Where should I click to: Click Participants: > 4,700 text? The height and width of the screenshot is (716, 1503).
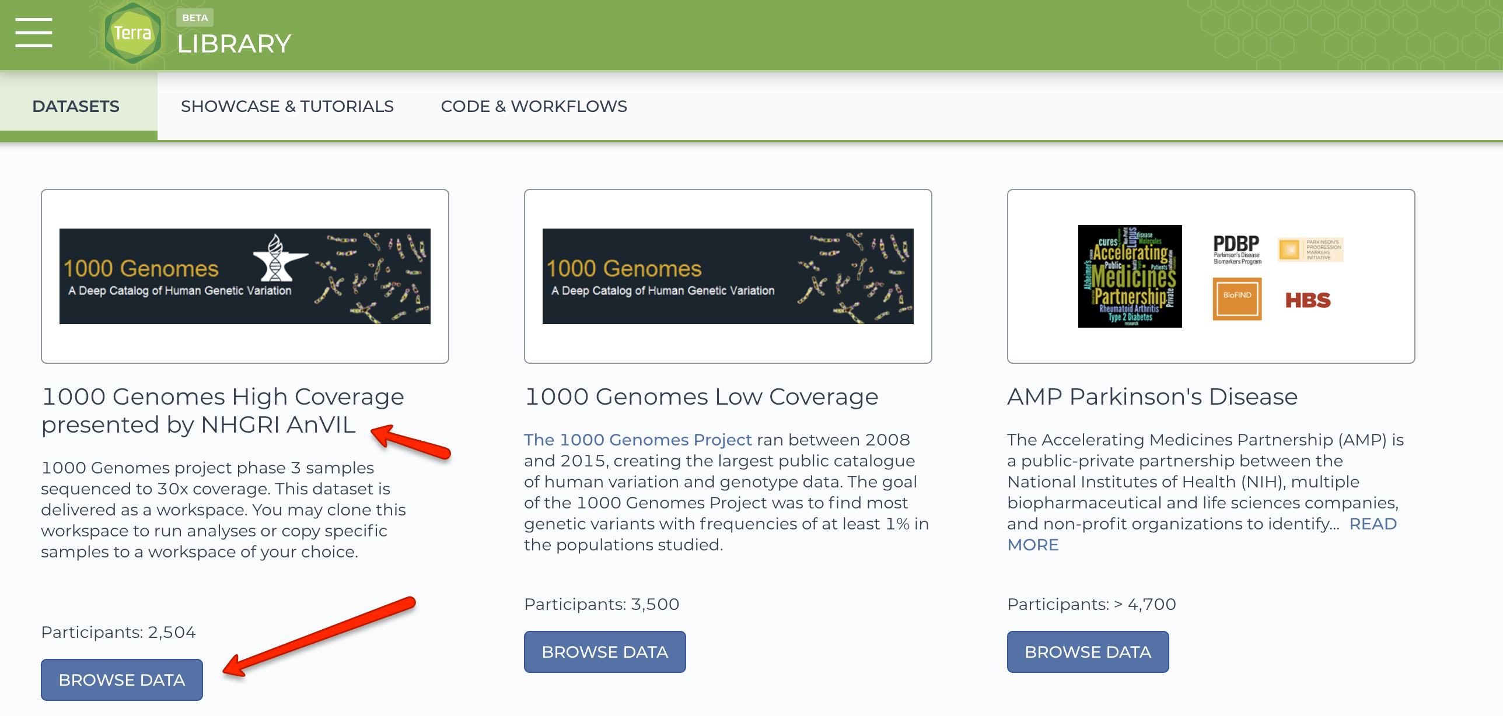[x=1092, y=604]
